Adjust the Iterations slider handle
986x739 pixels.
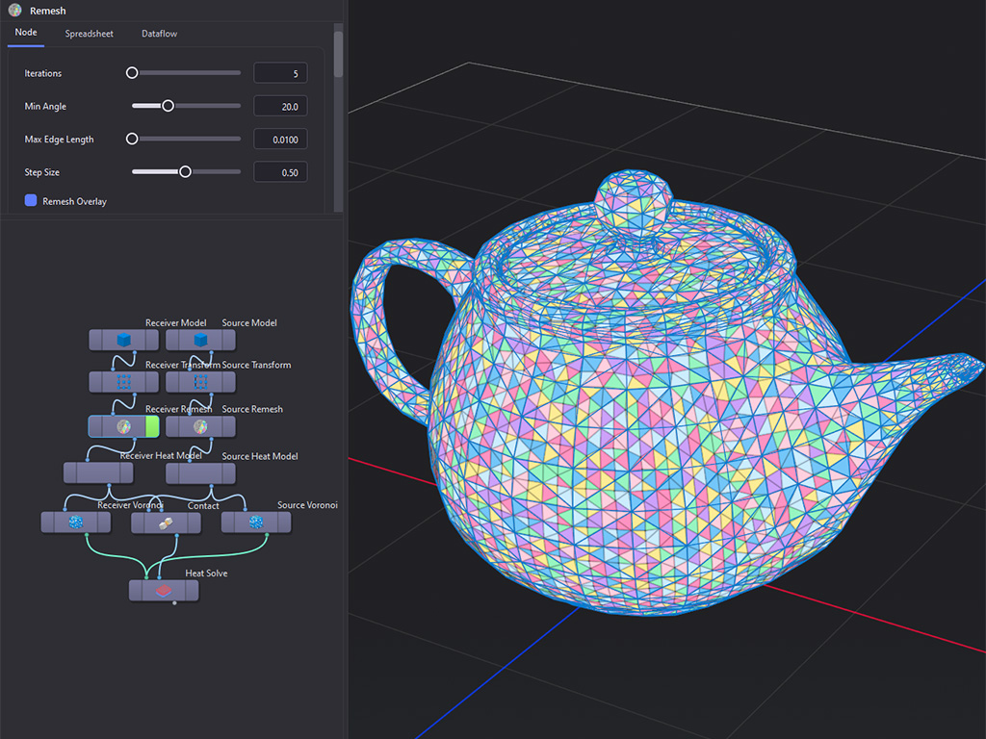point(132,73)
